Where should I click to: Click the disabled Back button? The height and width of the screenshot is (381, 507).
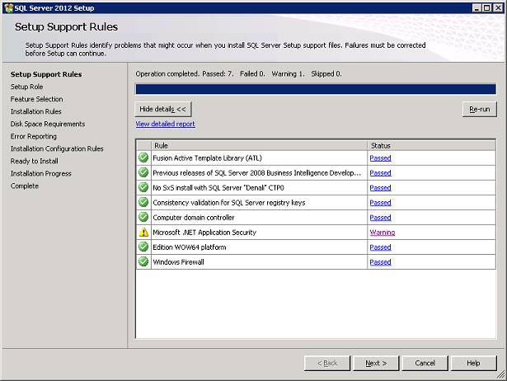(x=327, y=363)
